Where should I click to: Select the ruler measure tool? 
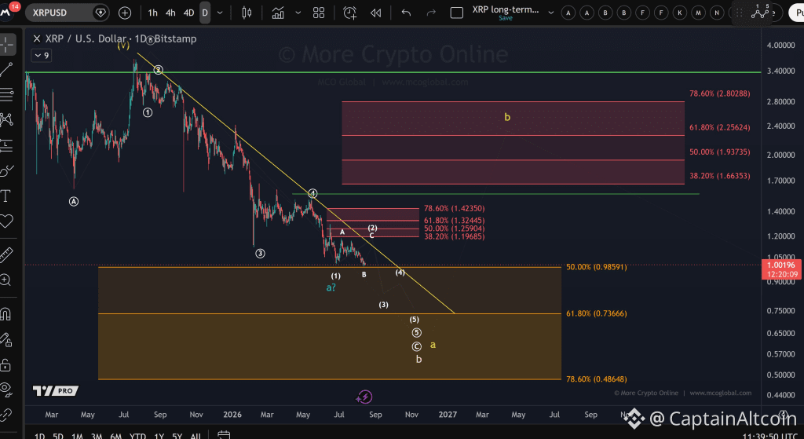tap(6, 254)
